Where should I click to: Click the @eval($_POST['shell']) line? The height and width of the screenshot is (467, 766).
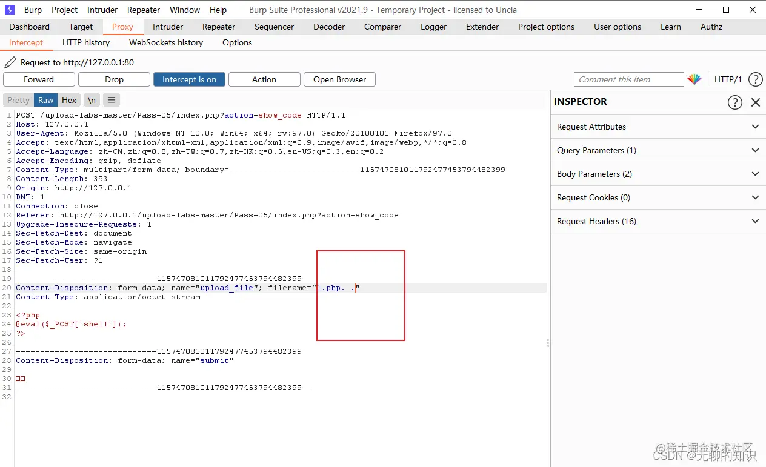[72, 324]
